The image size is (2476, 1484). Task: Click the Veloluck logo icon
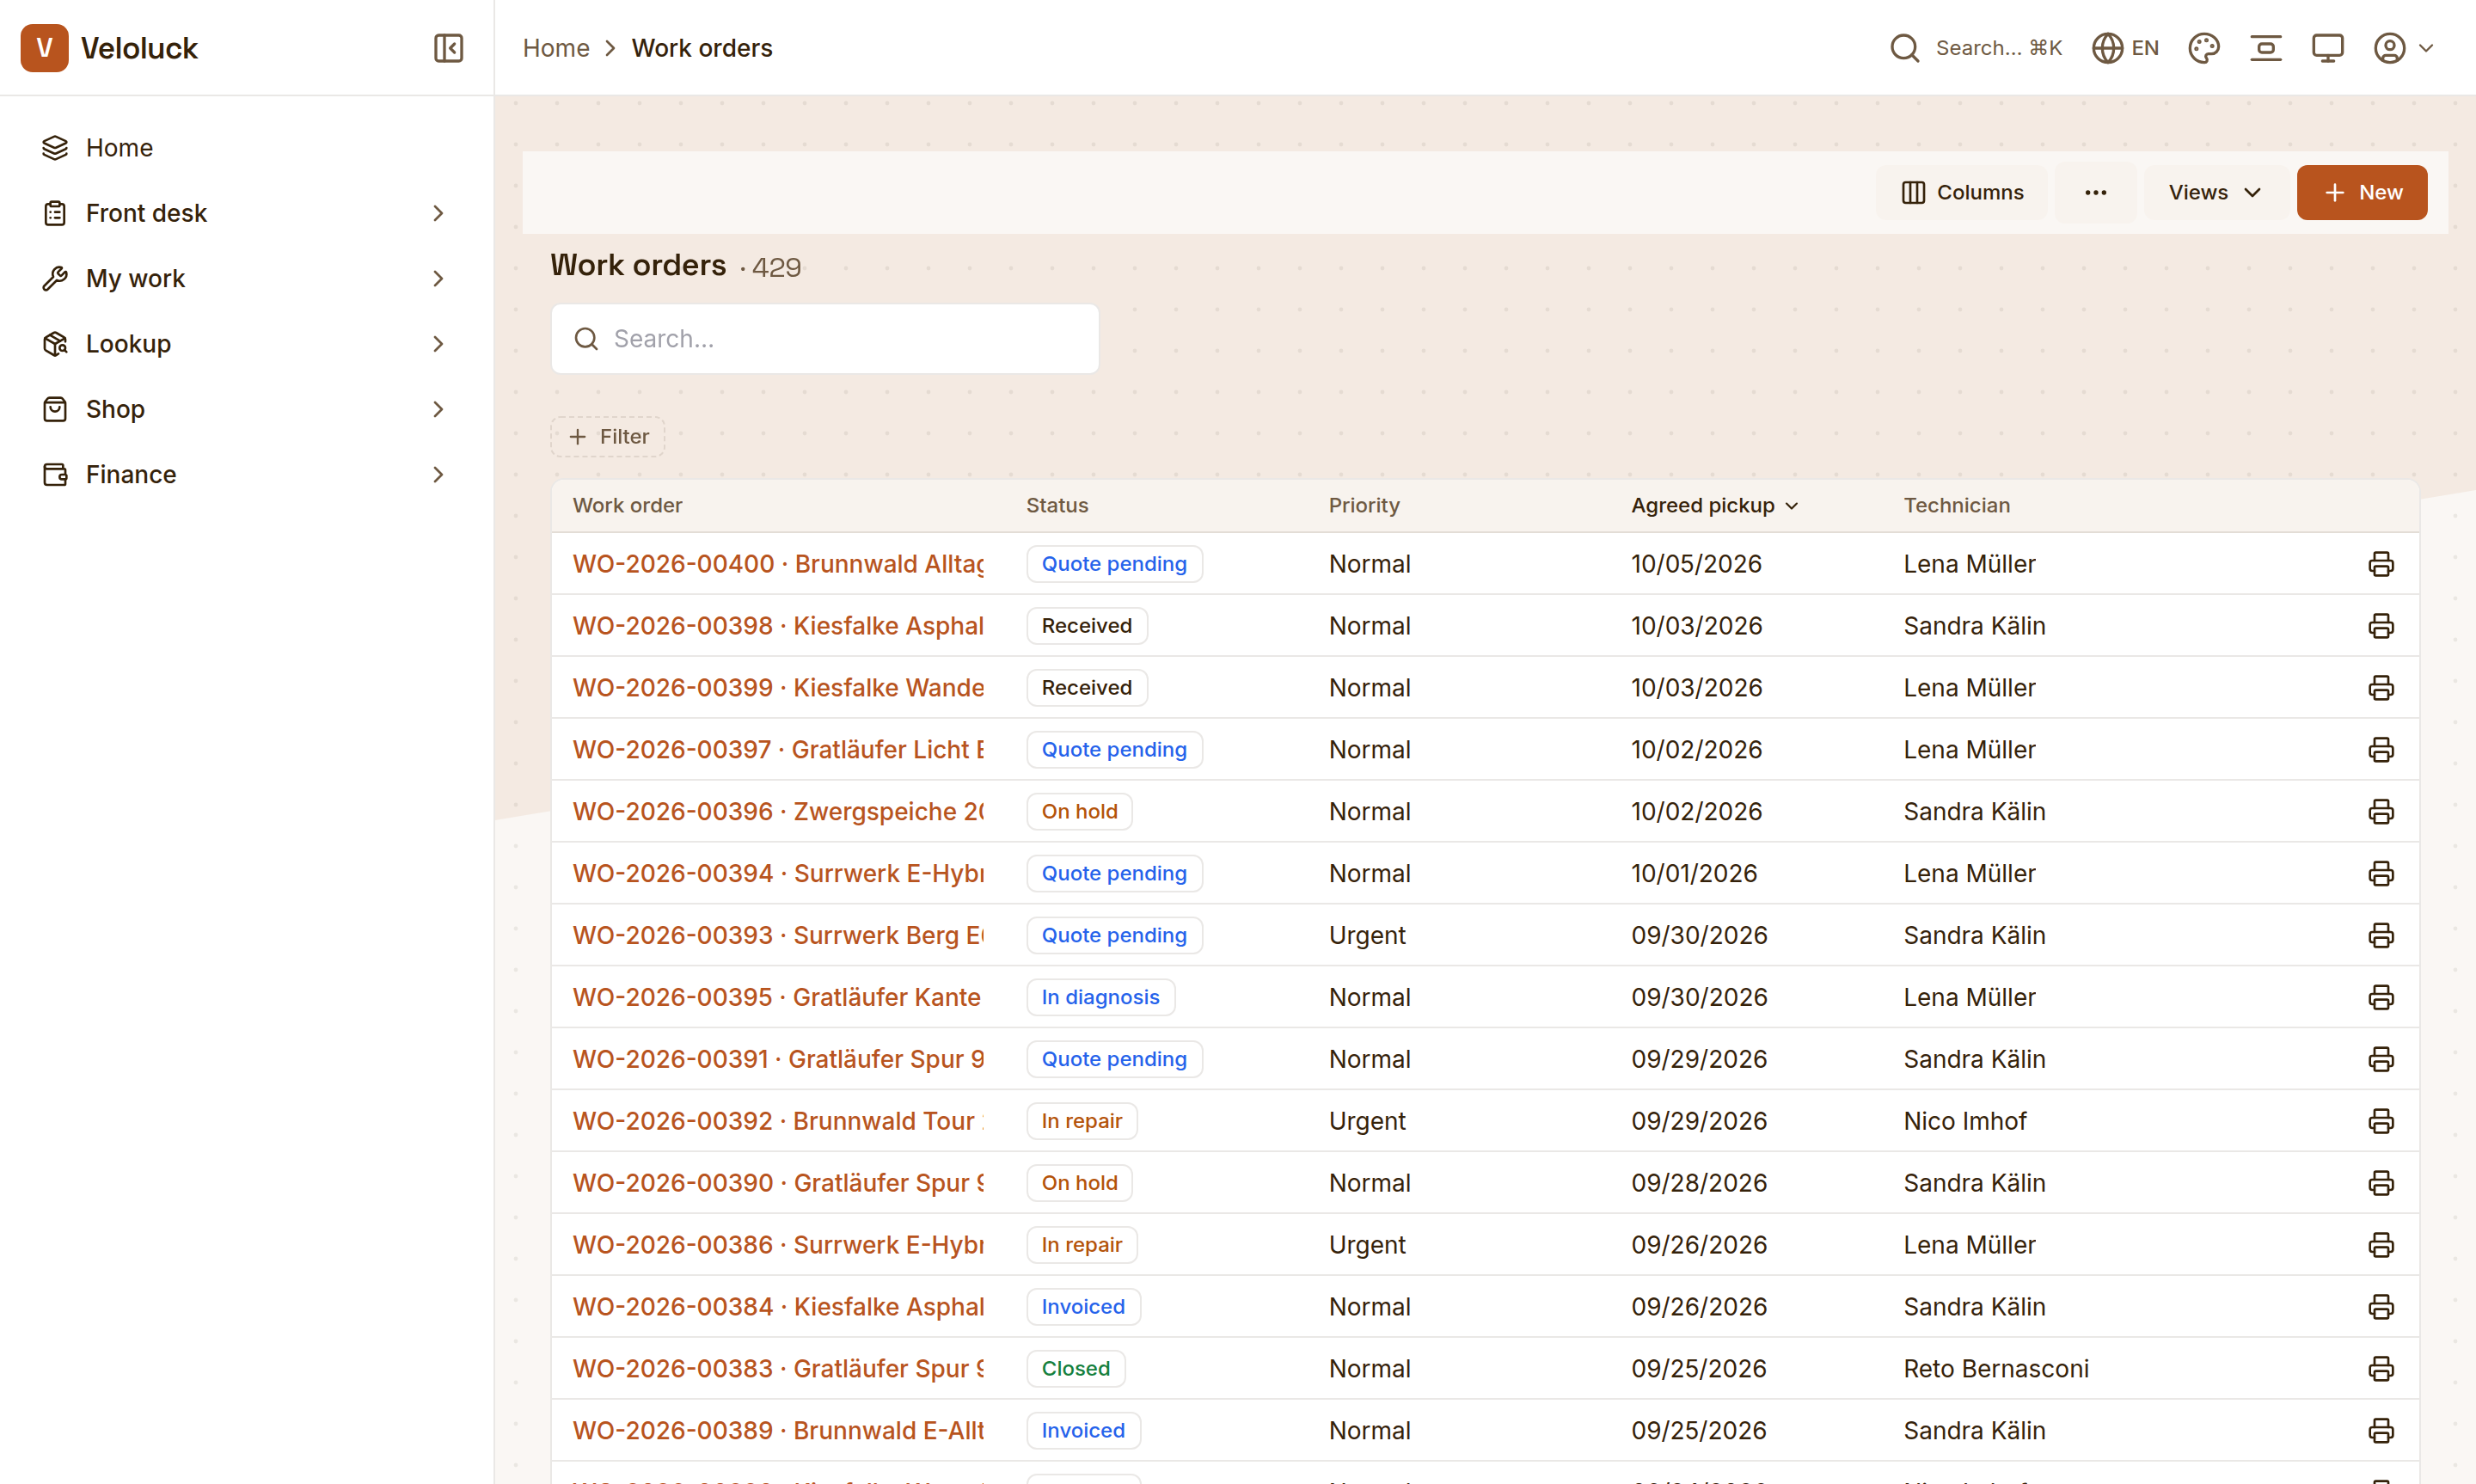pos(45,48)
